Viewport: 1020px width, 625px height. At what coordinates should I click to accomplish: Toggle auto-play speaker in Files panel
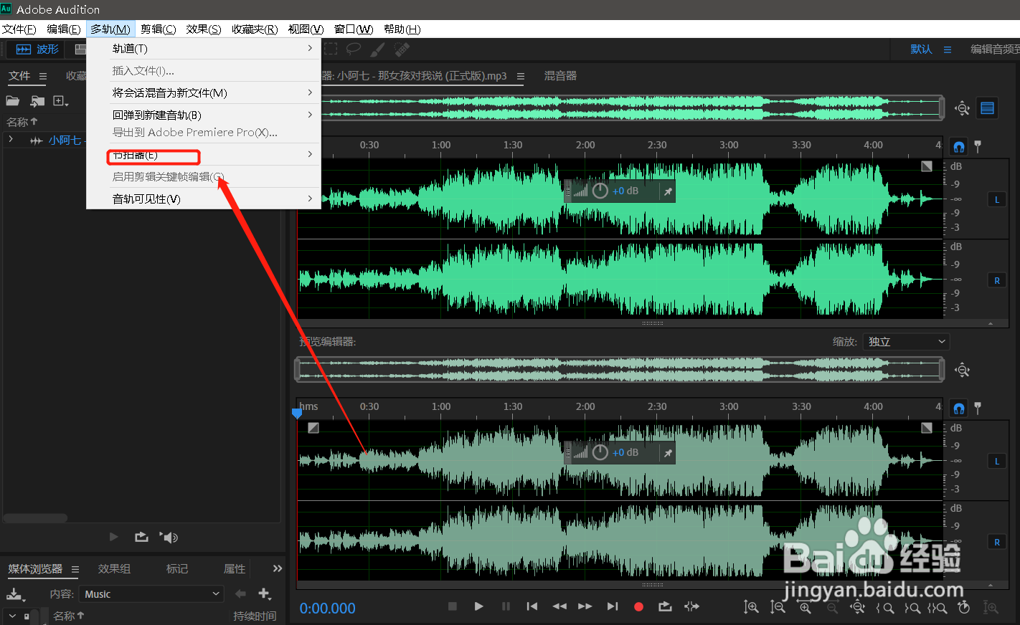tap(169, 537)
